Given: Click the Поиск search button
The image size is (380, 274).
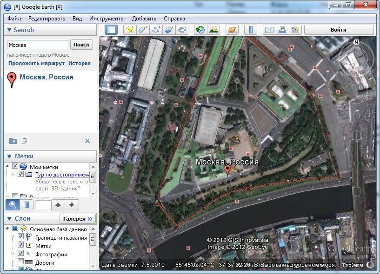Looking at the screenshot, I should pos(81,45).
